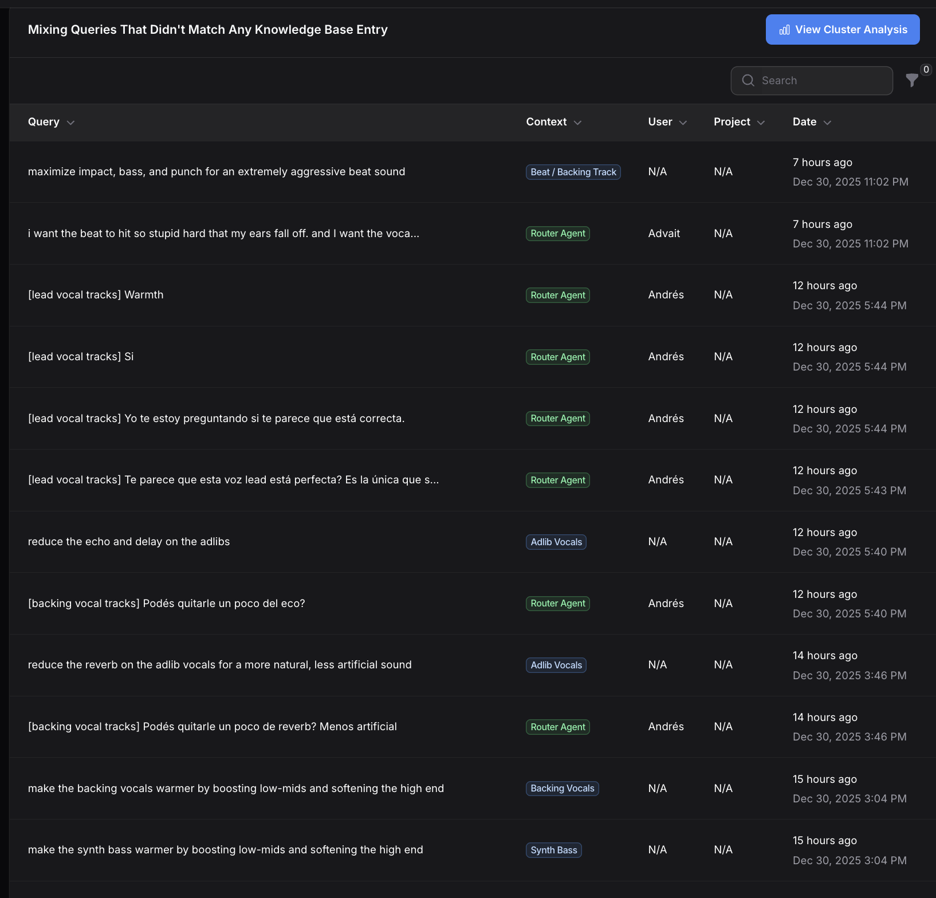Click the filter funnel icon
The width and height of the screenshot is (936, 898).
[912, 81]
